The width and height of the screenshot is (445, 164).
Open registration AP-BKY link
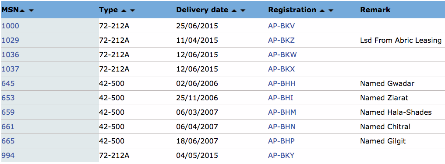281,156
